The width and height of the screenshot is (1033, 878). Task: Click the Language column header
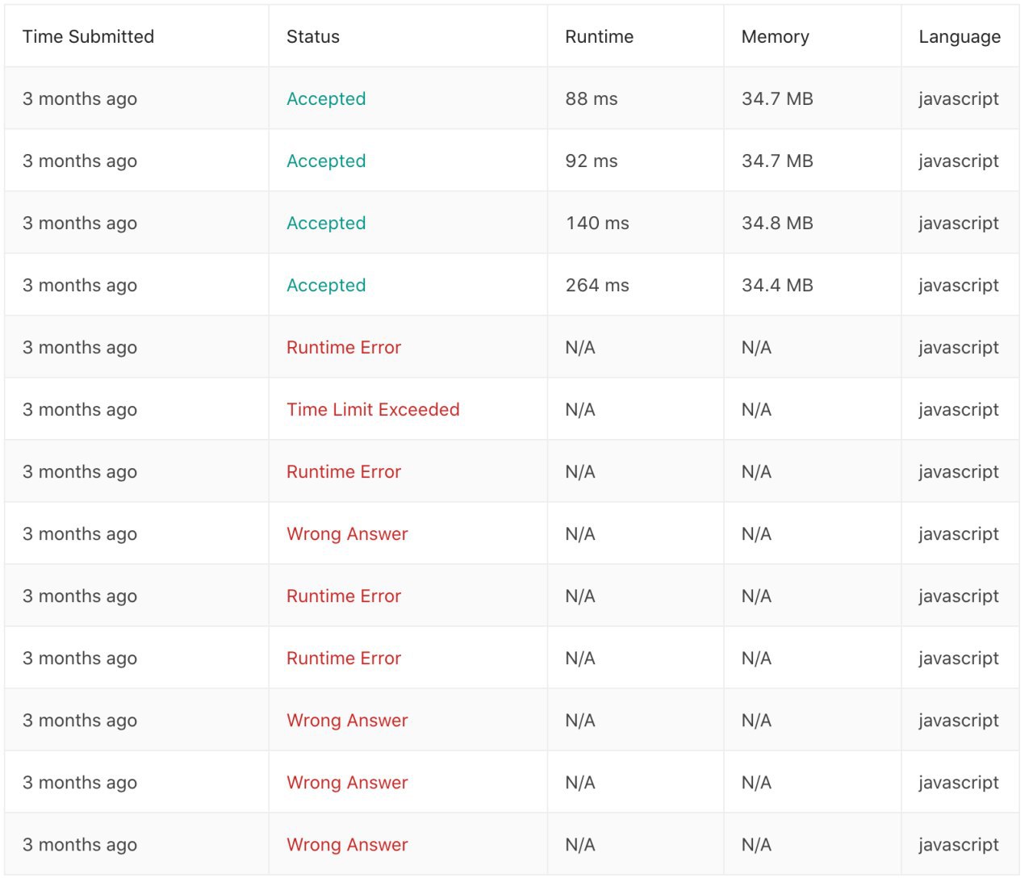(x=960, y=36)
